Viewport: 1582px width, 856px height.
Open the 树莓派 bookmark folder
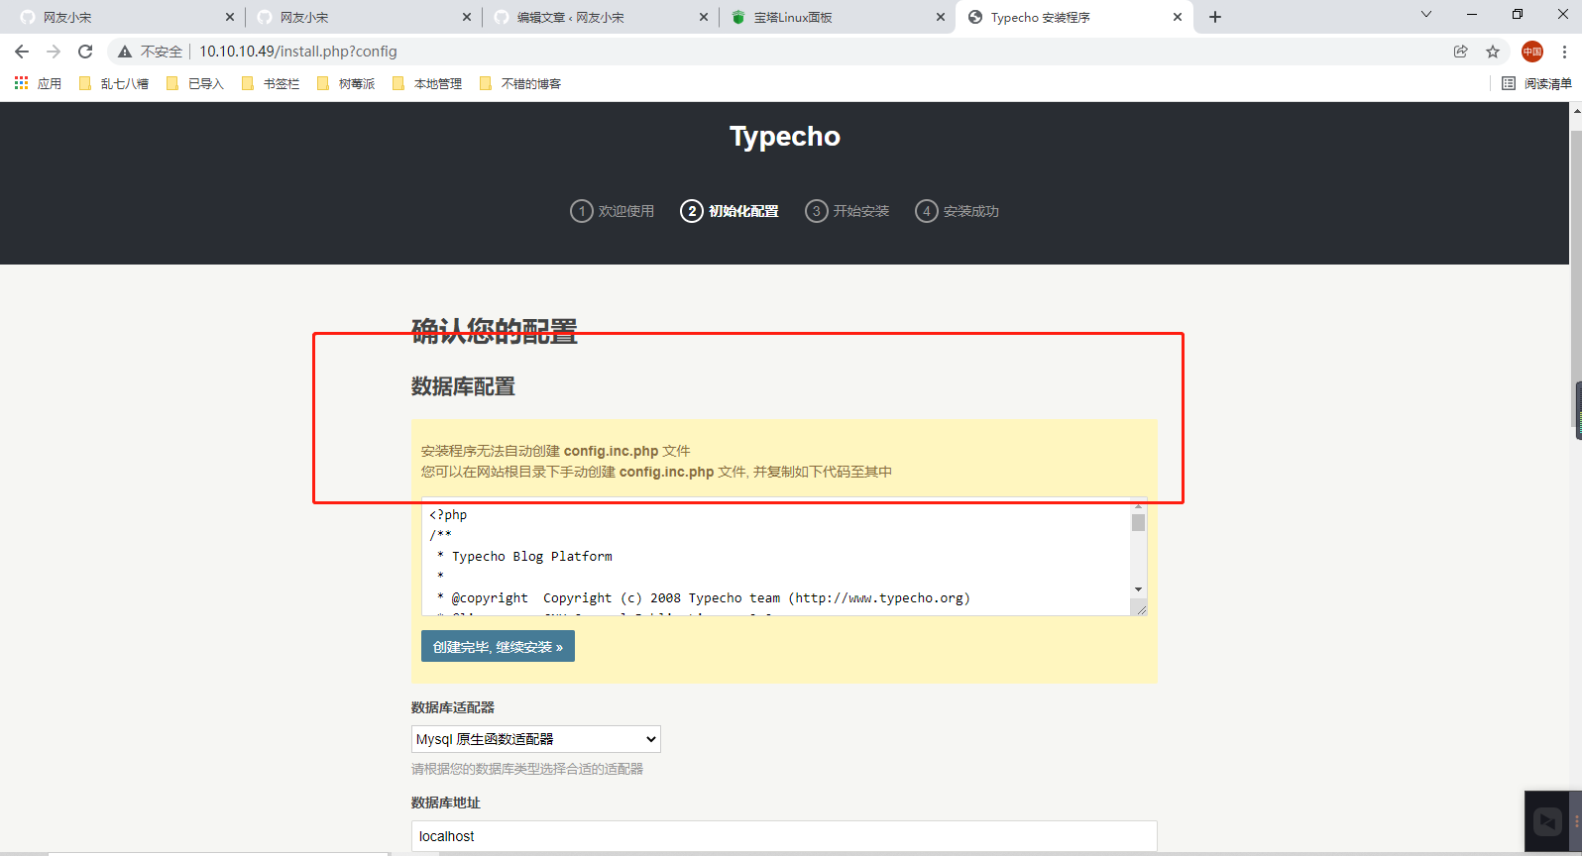[x=346, y=83]
